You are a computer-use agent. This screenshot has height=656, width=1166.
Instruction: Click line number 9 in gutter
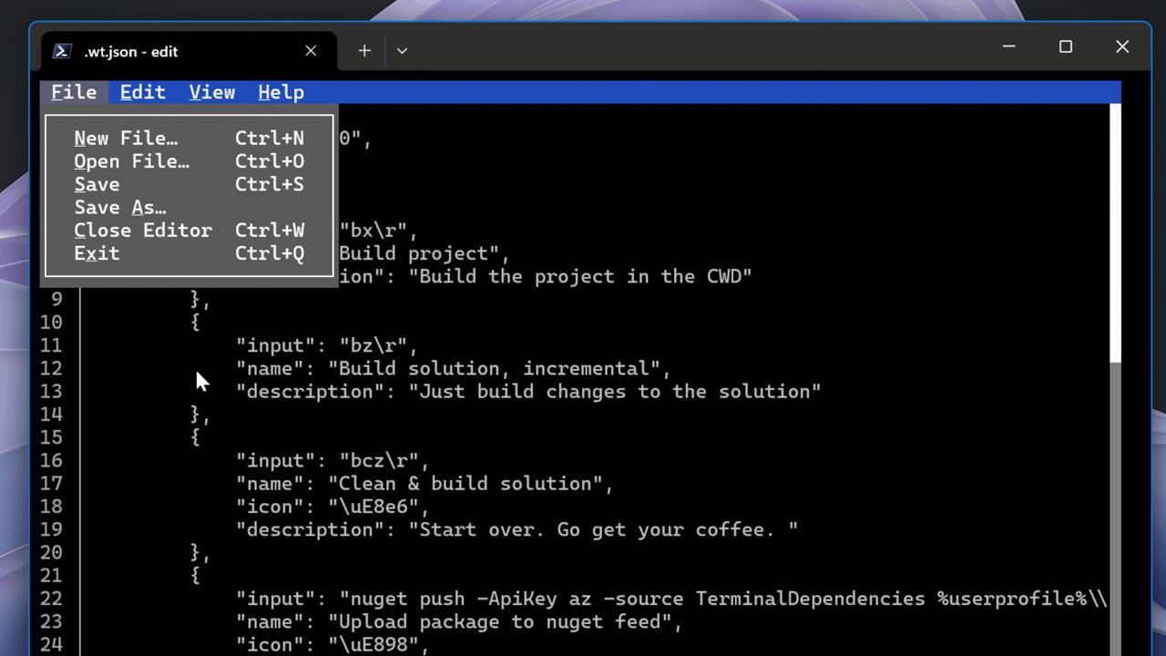pyautogui.click(x=56, y=300)
